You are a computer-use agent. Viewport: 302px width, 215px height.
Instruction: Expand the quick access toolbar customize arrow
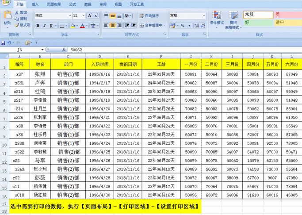point(36,43)
